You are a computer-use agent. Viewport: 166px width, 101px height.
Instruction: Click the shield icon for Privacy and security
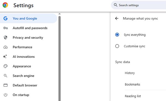click(5, 38)
